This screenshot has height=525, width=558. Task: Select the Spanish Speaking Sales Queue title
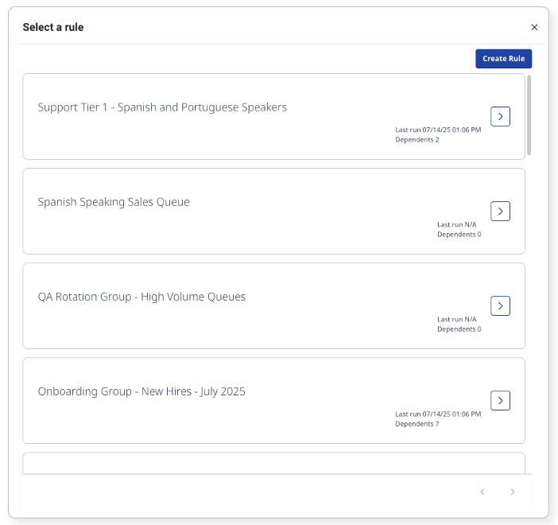[114, 202]
